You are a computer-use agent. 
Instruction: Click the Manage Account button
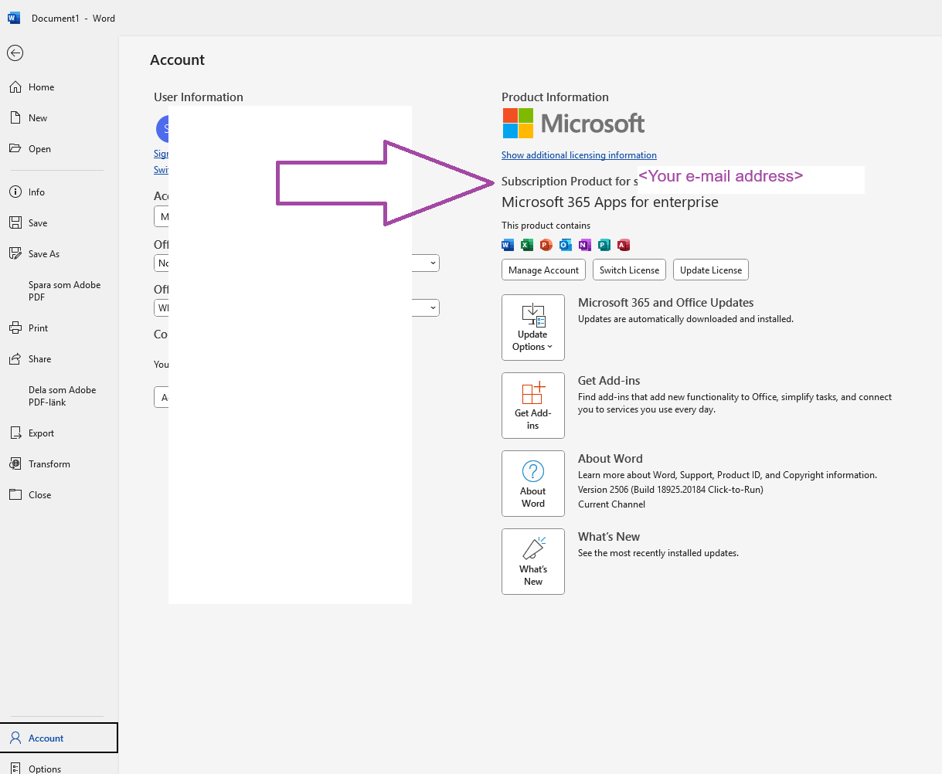point(544,270)
